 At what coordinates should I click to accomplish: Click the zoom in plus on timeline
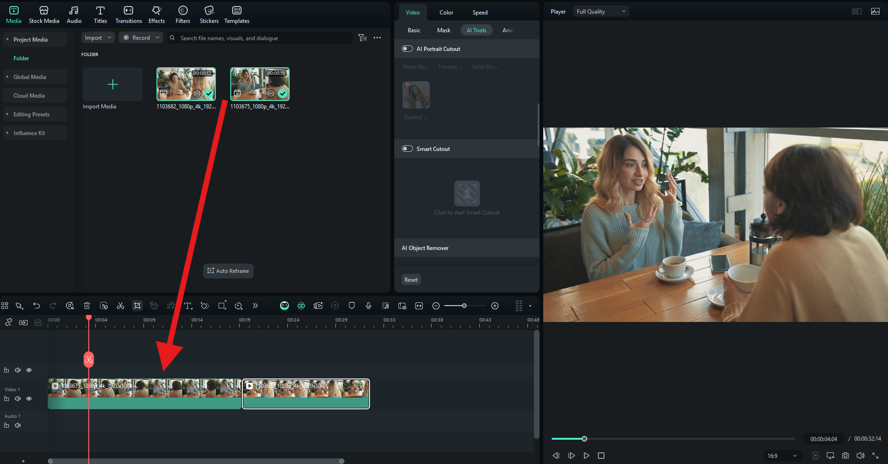coord(495,306)
